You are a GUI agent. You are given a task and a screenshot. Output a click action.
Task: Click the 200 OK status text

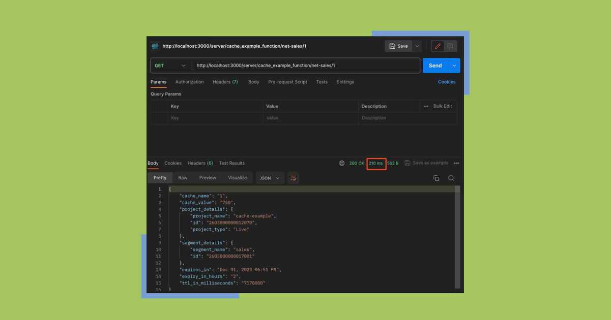coord(357,163)
